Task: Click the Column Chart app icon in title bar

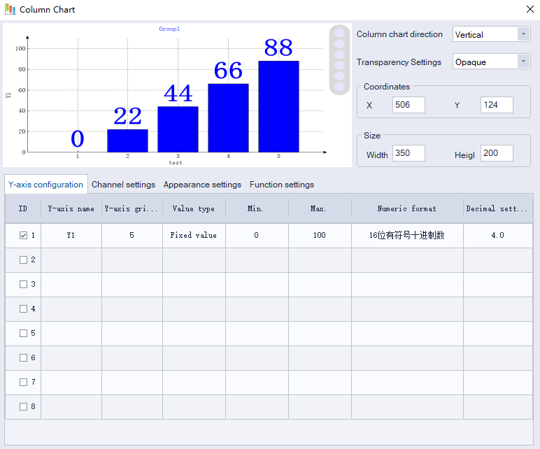Action: coord(10,9)
